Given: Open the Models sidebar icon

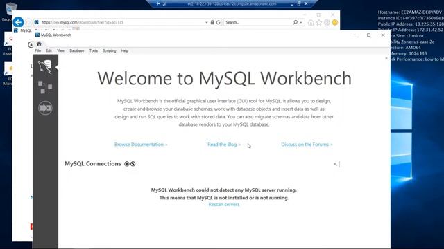Looking at the screenshot, I should (x=45, y=87).
